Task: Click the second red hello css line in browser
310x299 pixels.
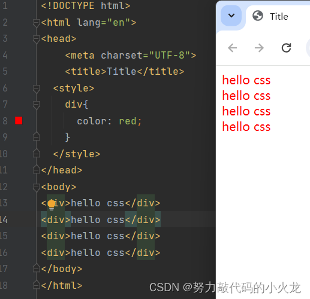Action: coord(246,96)
